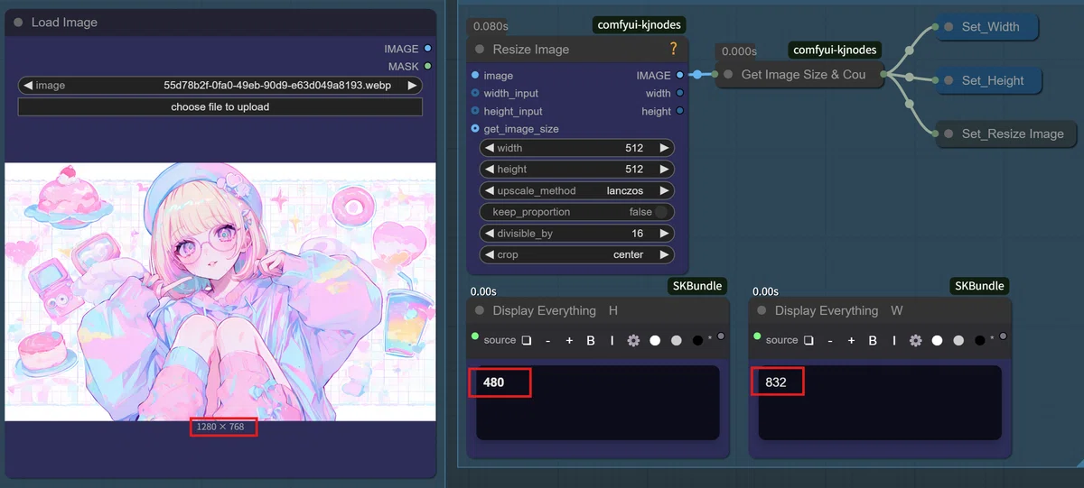The image size is (1084, 488).
Task: Collapse Get Image Size node title dot
Action: 728,75
